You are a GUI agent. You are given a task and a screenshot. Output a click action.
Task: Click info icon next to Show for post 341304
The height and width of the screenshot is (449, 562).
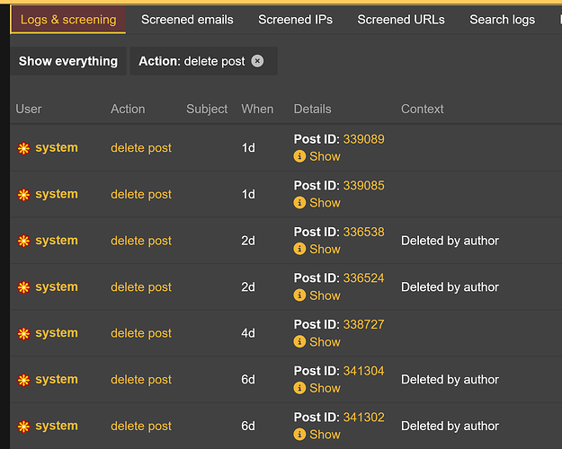click(299, 388)
